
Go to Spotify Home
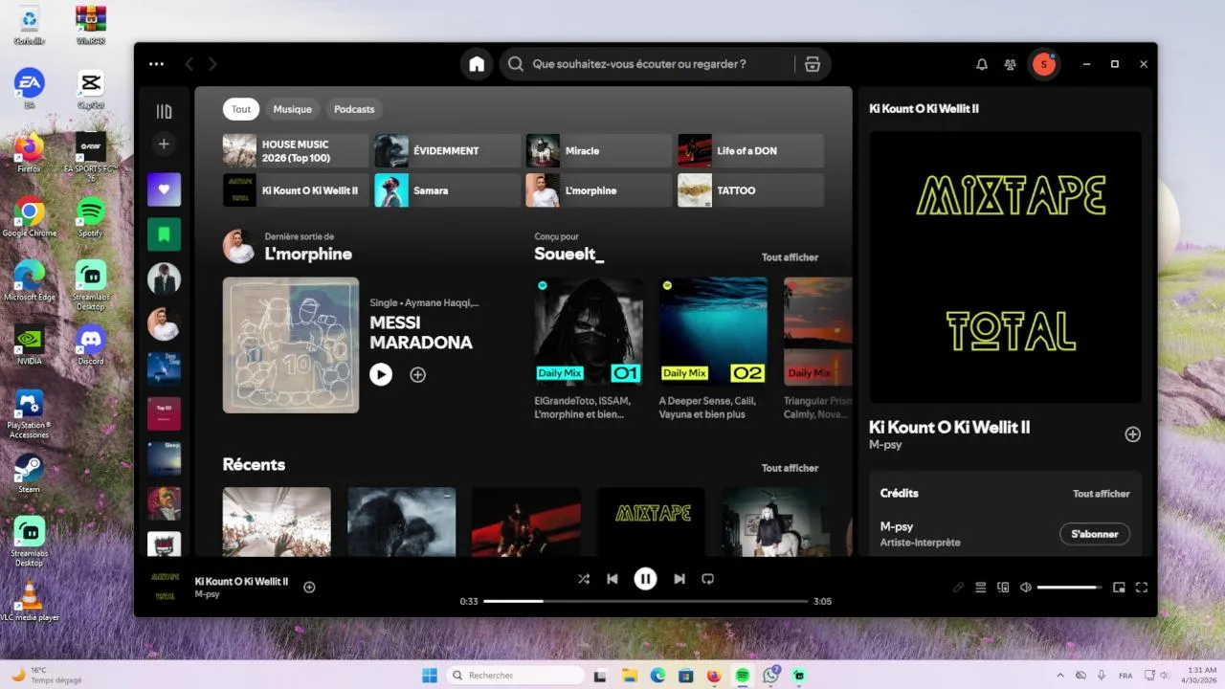477,64
